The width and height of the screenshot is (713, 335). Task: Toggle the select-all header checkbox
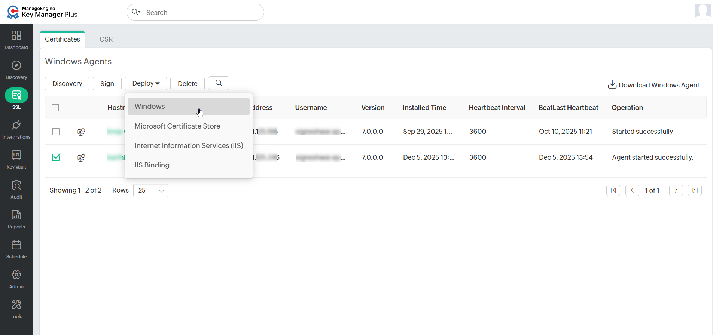(55, 108)
